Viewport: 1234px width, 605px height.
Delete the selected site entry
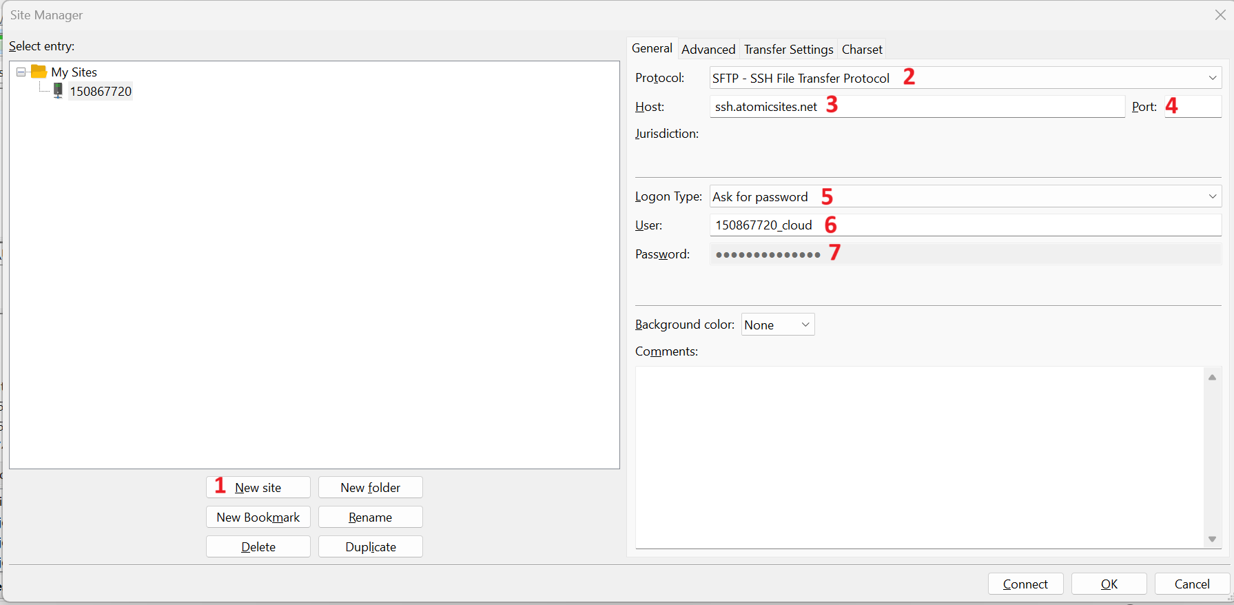tap(258, 546)
